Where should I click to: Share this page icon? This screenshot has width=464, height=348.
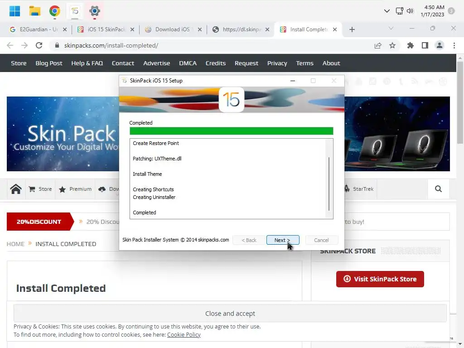378,46
